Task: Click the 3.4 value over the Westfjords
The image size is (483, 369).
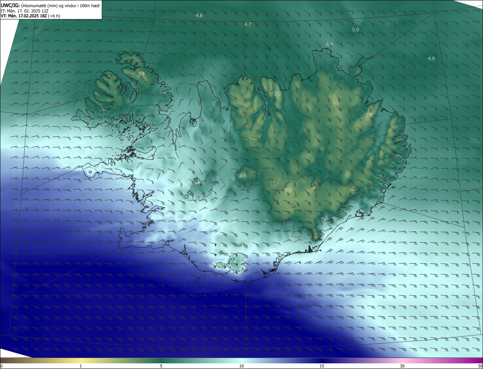Action: coord(141,74)
